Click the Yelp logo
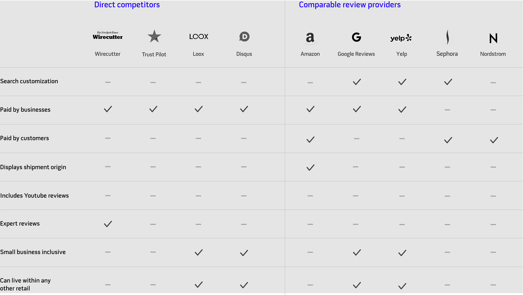The height and width of the screenshot is (295, 523). [x=401, y=38]
